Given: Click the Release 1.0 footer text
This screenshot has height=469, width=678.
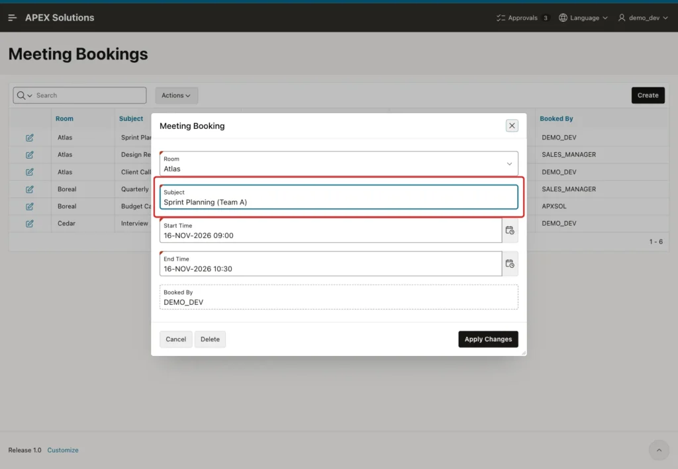Looking at the screenshot, I should (x=24, y=450).
